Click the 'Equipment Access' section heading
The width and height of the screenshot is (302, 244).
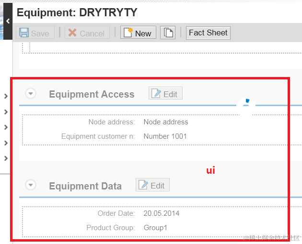tap(92, 94)
